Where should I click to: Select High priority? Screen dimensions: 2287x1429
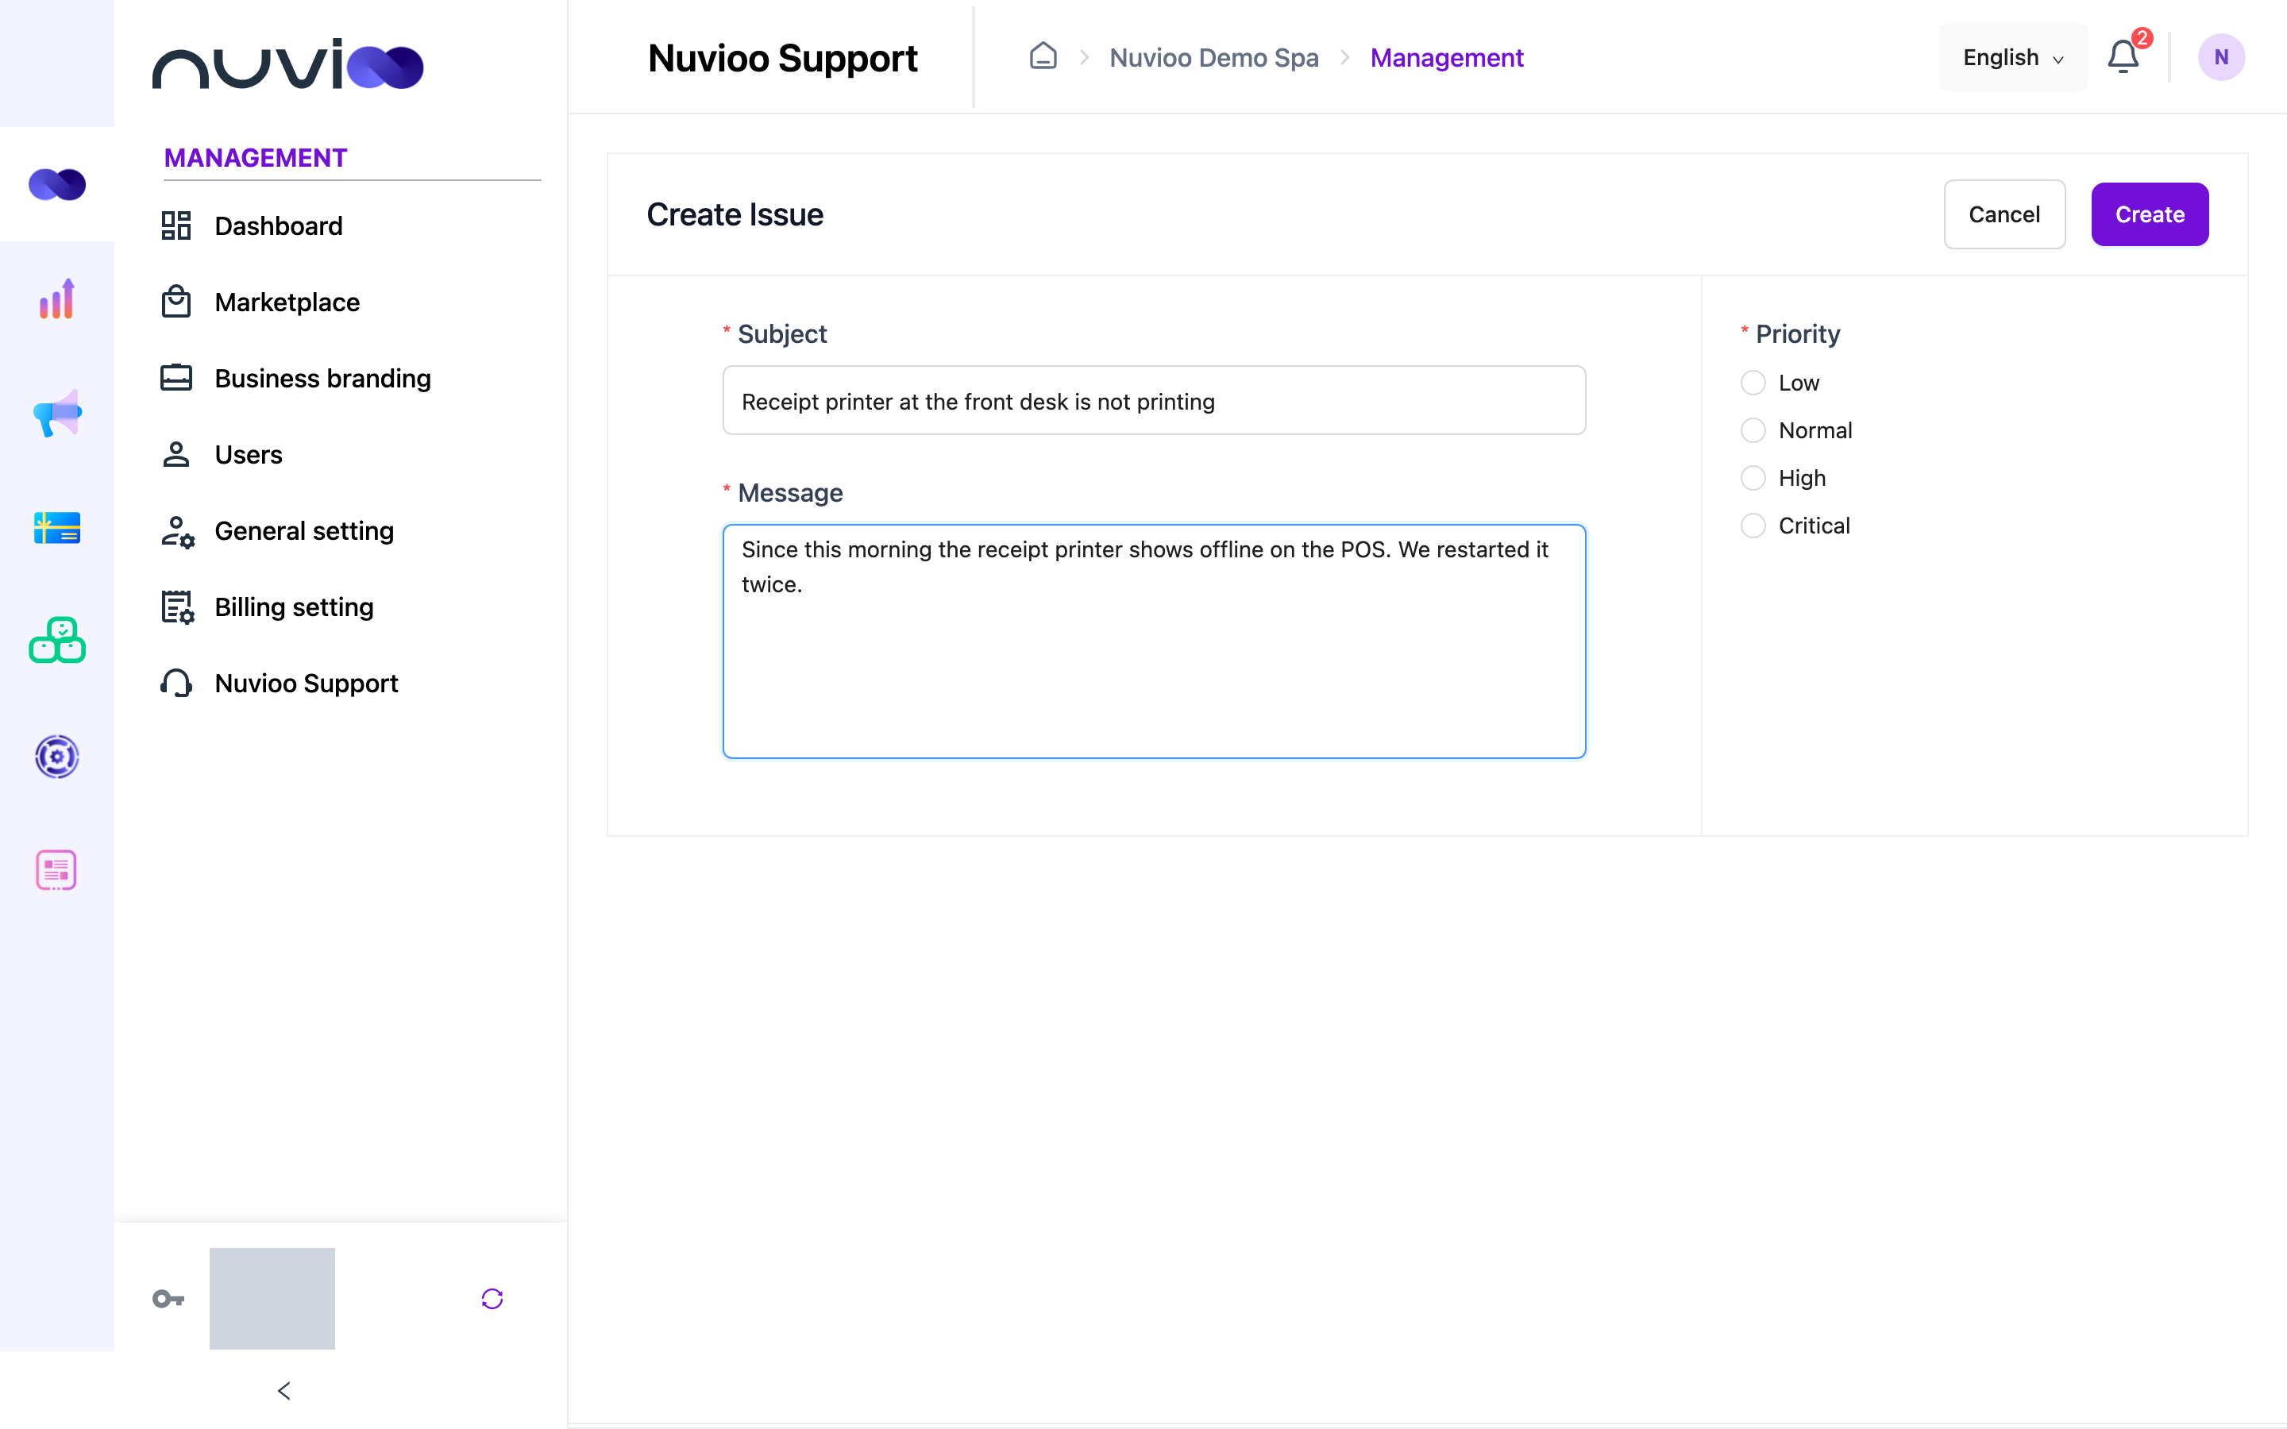(1753, 477)
